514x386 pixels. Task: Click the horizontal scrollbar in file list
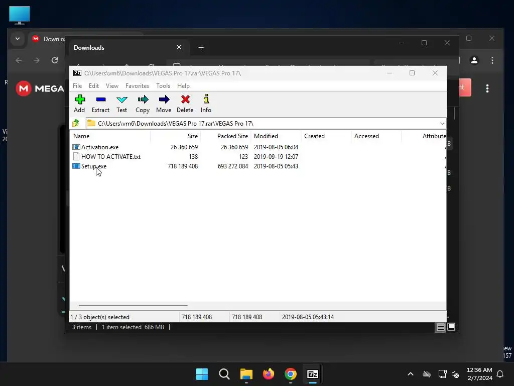(133, 305)
